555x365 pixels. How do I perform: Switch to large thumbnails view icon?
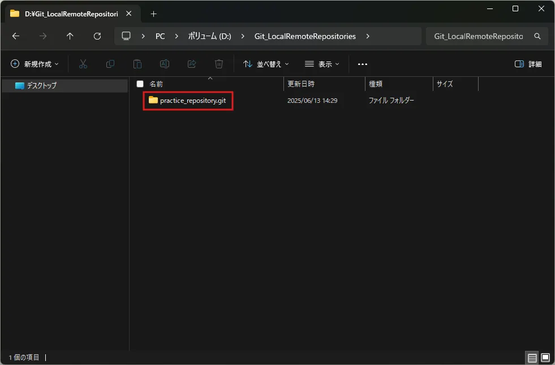point(545,358)
